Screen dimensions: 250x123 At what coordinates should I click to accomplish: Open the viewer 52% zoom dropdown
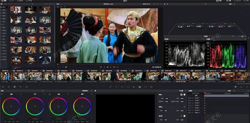tap(58, 4)
